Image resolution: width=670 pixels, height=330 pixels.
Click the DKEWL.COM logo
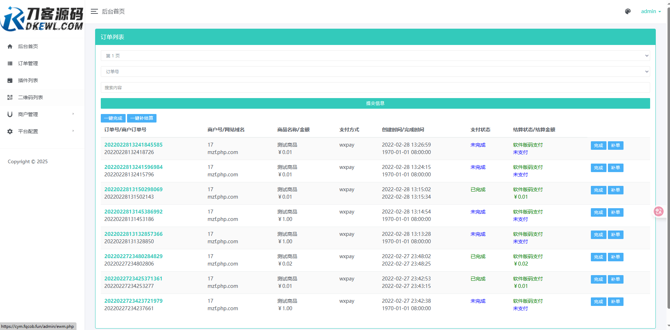(x=42, y=18)
